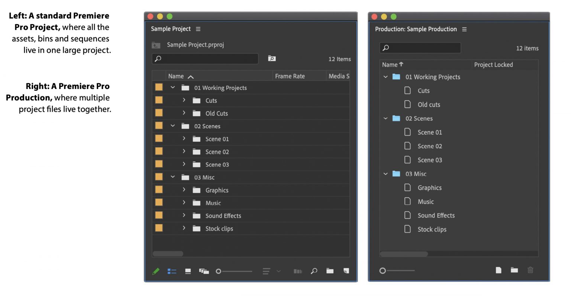Viewport: 571px width, 296px height.
Task: Click the Find magnifier in the project toolbar
Action: (x=314, y=271)
